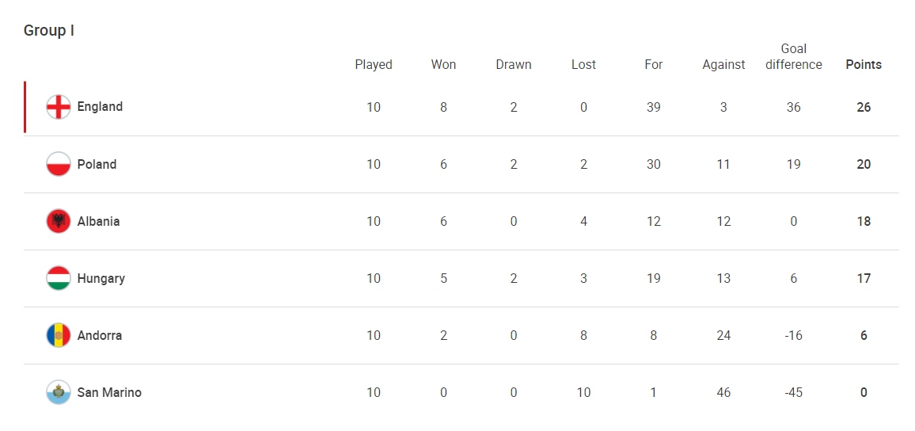Click the England flag icon

[59, 107]
